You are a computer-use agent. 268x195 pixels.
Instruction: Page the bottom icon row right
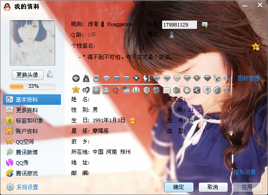click(x=229, y=90)
